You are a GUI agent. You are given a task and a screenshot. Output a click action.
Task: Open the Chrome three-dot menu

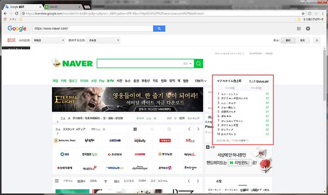[323, 13]
